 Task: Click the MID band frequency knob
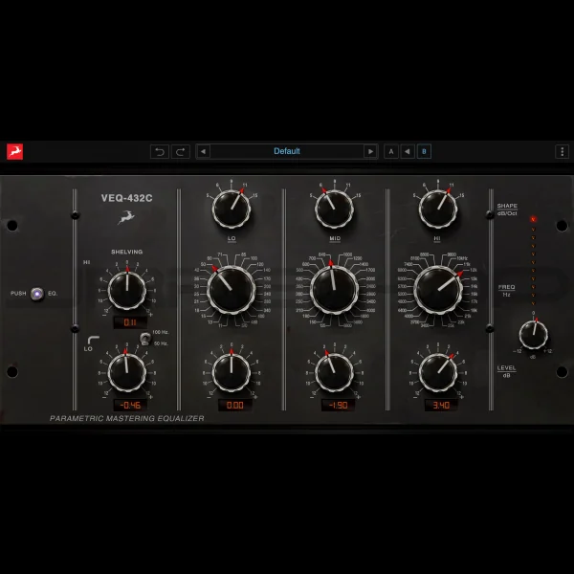[x=334, y=290]
